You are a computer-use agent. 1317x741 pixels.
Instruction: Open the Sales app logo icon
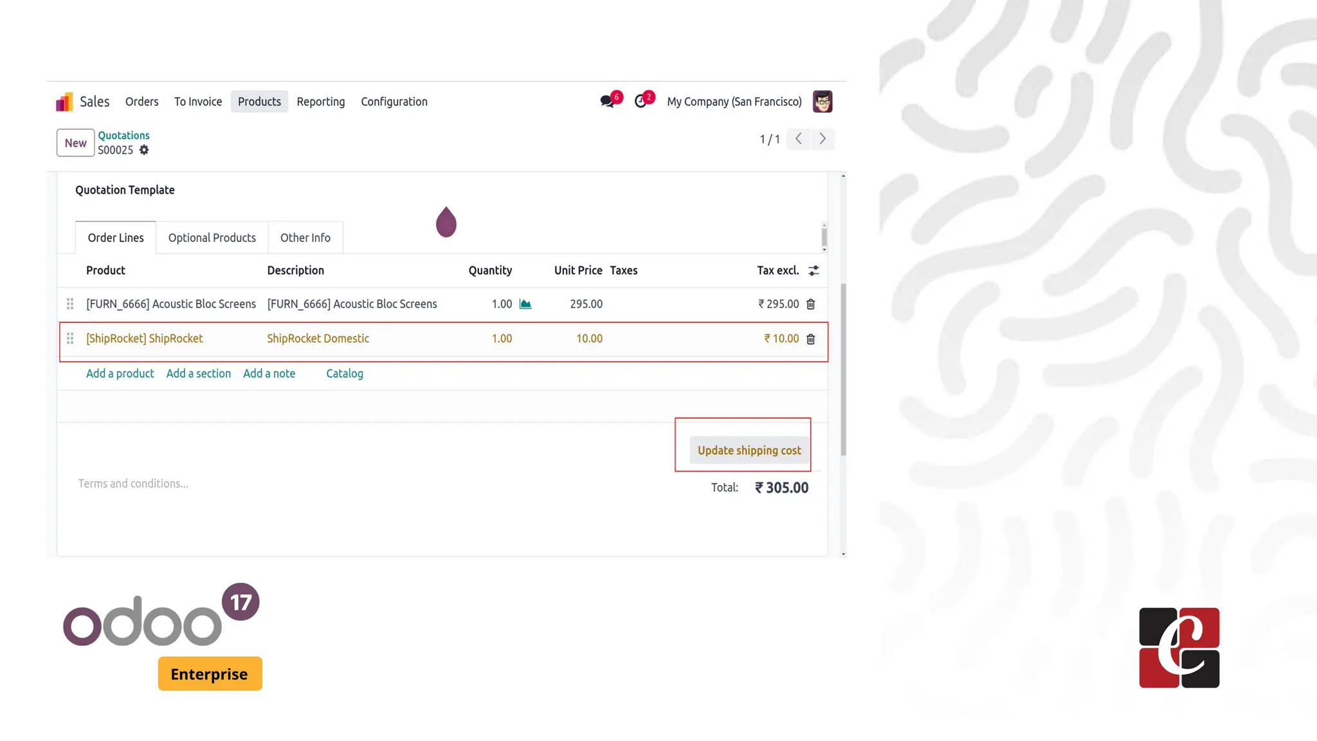64,102
